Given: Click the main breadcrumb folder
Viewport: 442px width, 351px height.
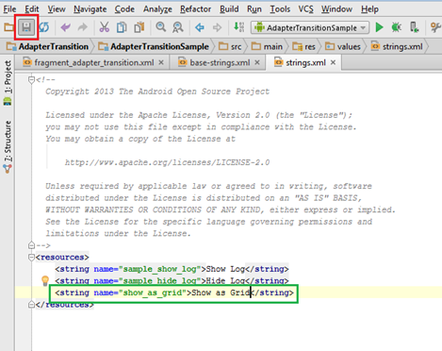Looking at the screenshot, I should click(x=267, y=46).
